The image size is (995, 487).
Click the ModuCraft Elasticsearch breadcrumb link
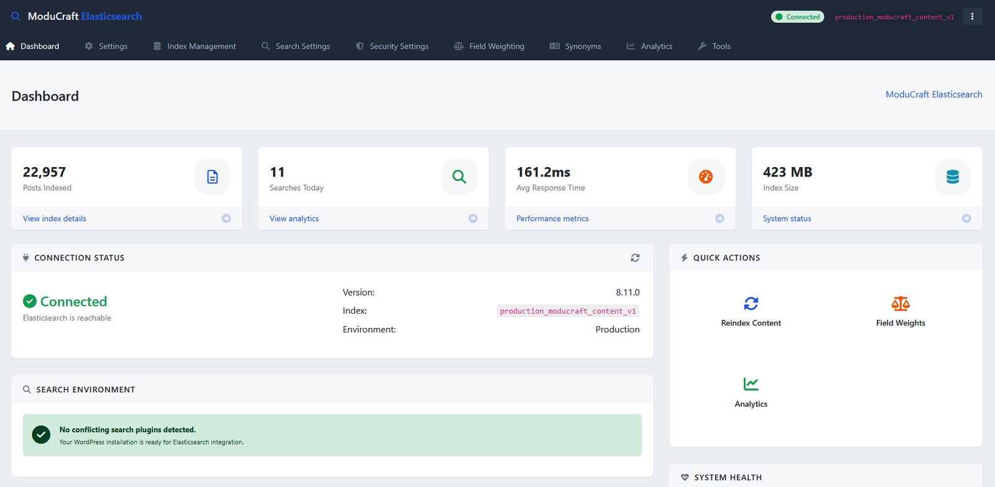point(934,94)
